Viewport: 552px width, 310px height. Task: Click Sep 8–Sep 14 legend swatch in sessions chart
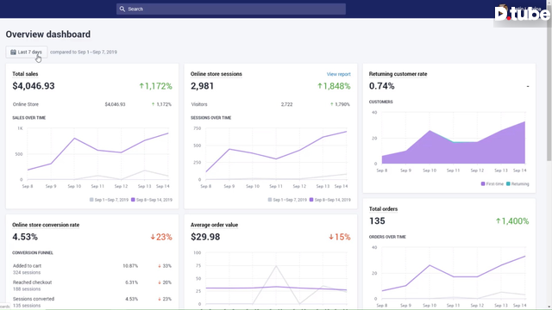(311, 200)
